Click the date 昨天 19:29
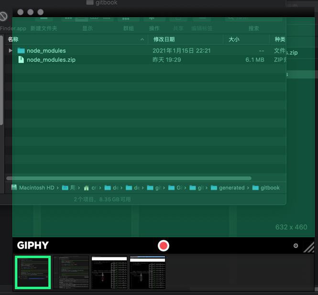318x295 pixels. [167, 60]
